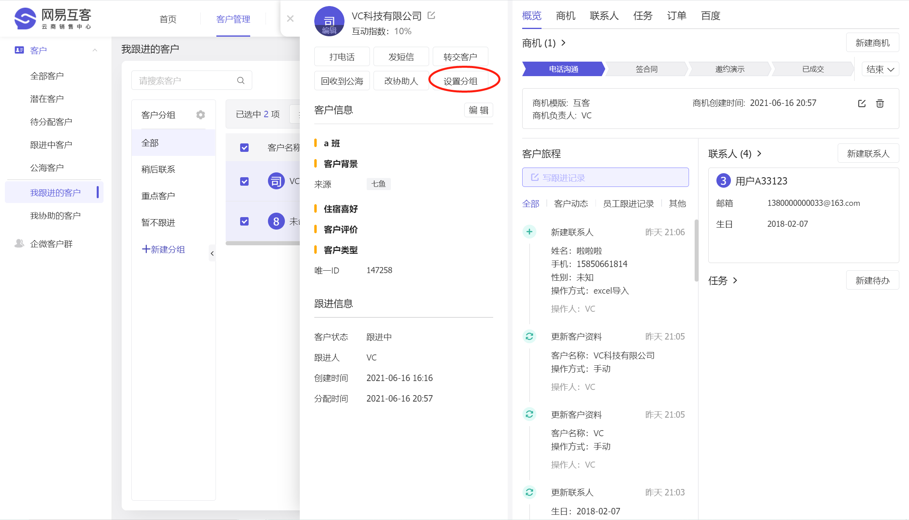Collapse the group panel with left arrow

pyautogui.click(x=212, y=253)
